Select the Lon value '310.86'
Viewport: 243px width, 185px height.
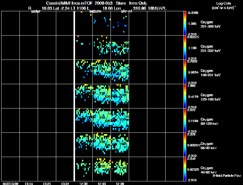point(139,9)
